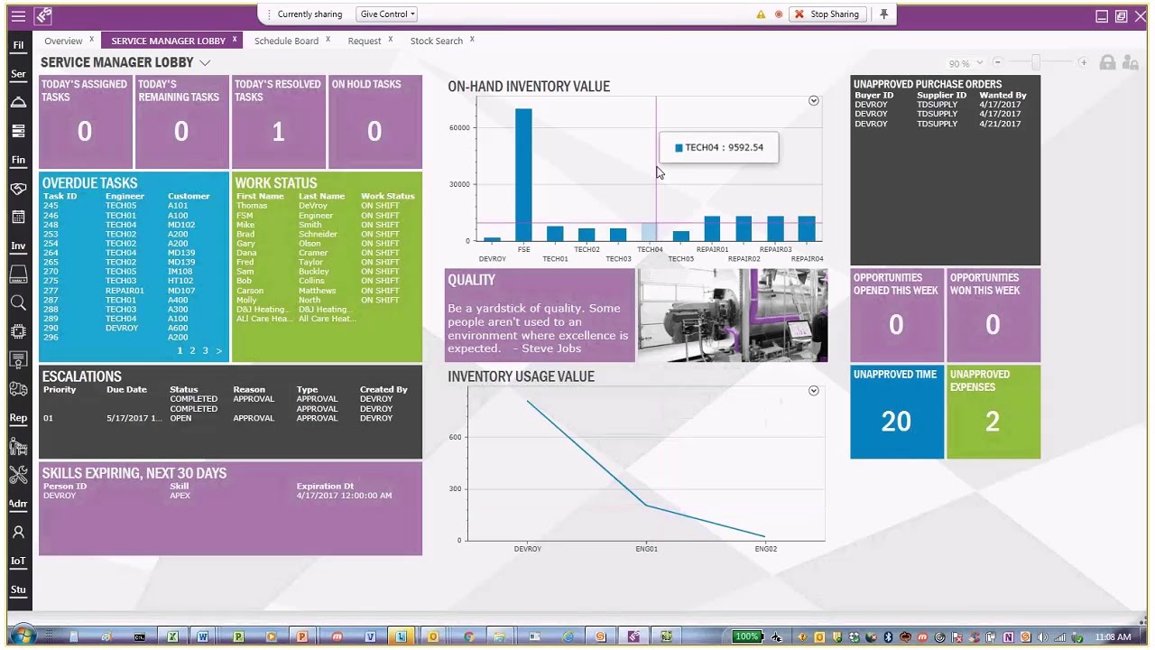Pin the sharing toolbar using the pin icon
The width and height of the screenshot is (1155, 650).
[883, 14]
